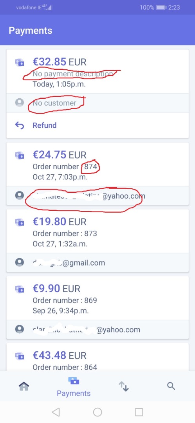
Task: Open the €24.75 EUR payment for order 874
Action: (x=97, y=164)
